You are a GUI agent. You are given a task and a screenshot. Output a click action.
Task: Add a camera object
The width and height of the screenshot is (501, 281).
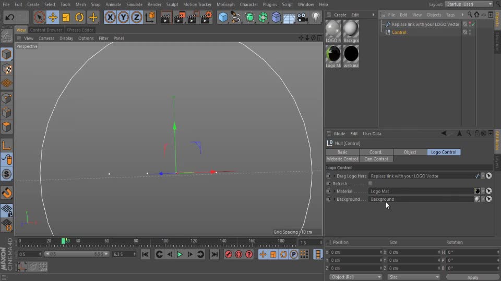[302, 17]
